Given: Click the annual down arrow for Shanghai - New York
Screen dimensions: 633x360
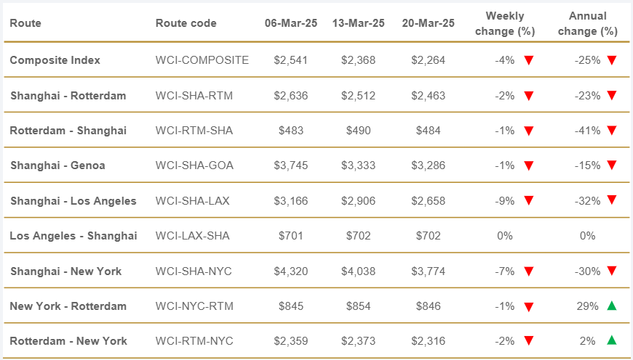Looking at the screenshot, I should pyautogui.click(x=612, y=271).
